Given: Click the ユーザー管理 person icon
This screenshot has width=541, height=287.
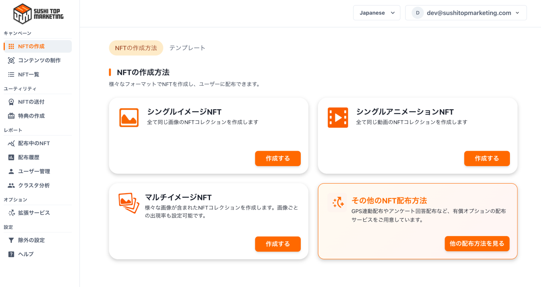Looking at the screenshot, I should [11, 171].
